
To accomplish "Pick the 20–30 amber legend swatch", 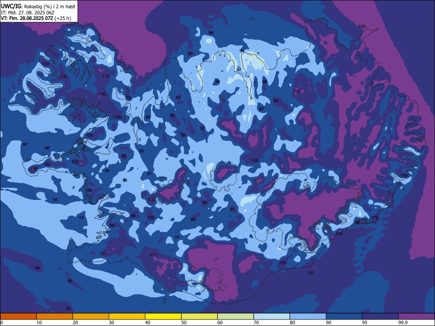I will 91,316.
